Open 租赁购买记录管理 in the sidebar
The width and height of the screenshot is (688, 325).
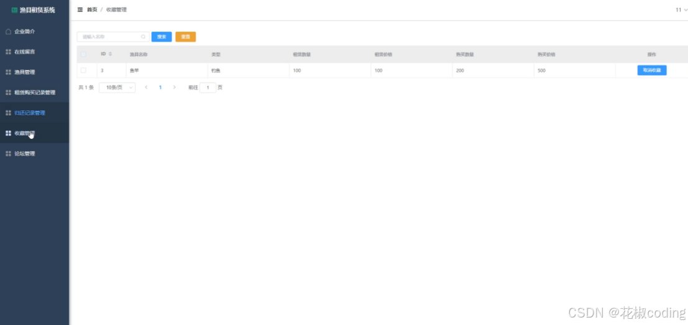coord(35,92)
